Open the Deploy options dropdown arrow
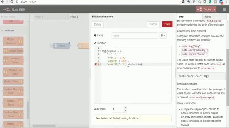 (214, 10)
